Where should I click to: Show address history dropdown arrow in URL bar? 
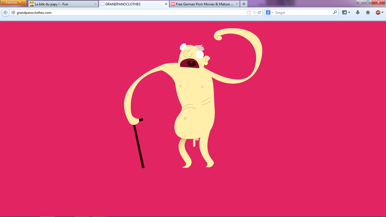pos(254,12)
